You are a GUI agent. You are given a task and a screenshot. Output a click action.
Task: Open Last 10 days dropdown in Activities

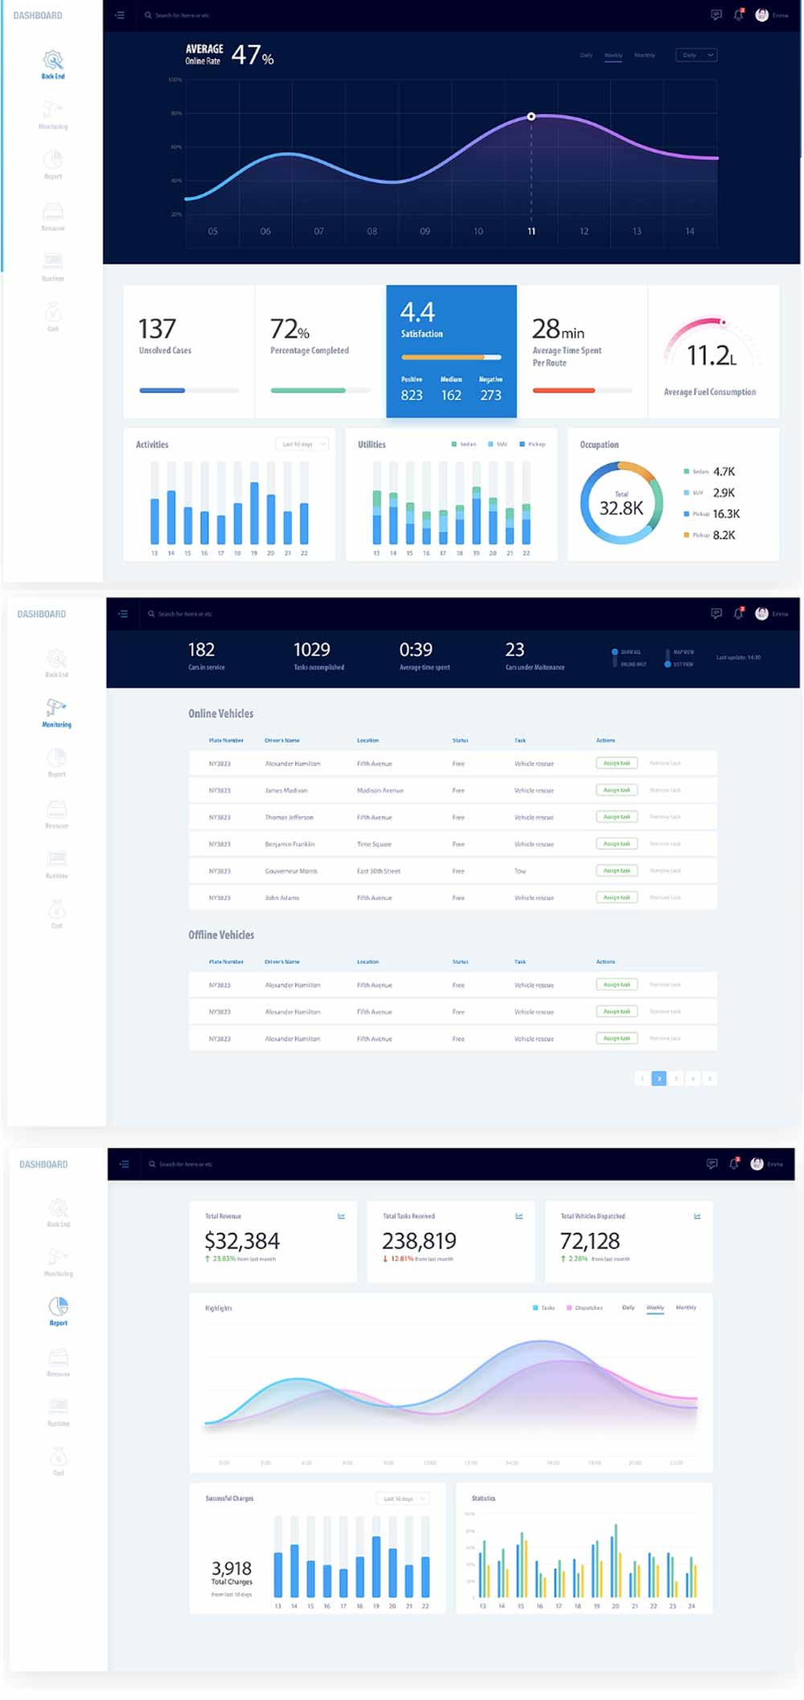point(302,444)
